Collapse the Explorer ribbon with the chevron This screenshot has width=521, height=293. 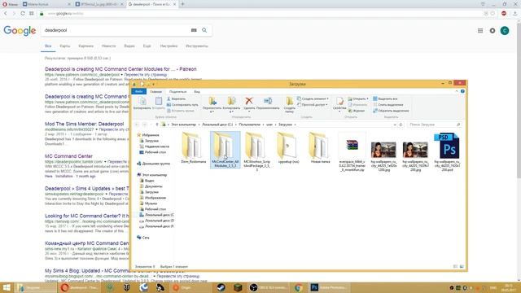(457, 91)
